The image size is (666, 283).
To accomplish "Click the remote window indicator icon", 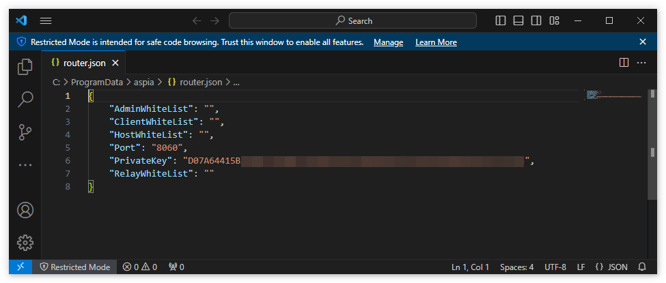I will pos(20,267).
